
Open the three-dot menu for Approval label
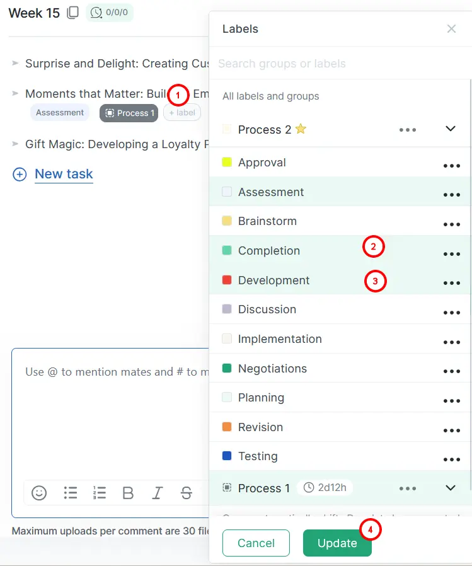pyautogui.click(x=451, y=166)
